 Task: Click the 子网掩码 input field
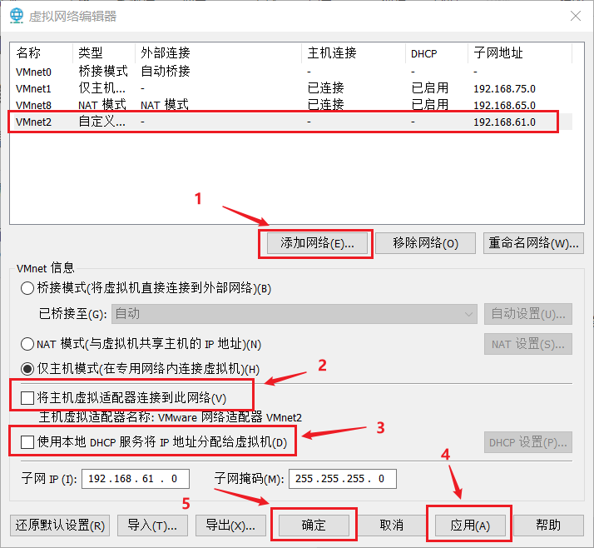click(x=343, y=479)
